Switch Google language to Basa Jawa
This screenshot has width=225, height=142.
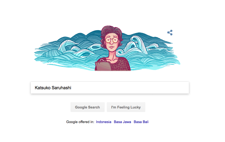123,122
